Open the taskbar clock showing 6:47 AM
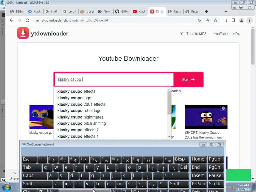The width and height of the screenshot is (256, 192). tap(243, 187)
